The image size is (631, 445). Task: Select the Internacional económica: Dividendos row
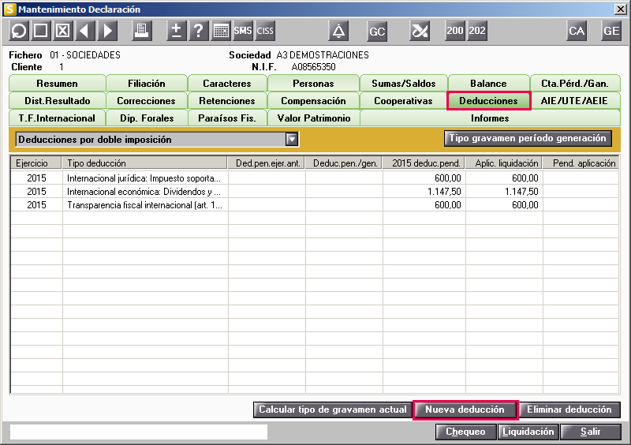[315, 192]
